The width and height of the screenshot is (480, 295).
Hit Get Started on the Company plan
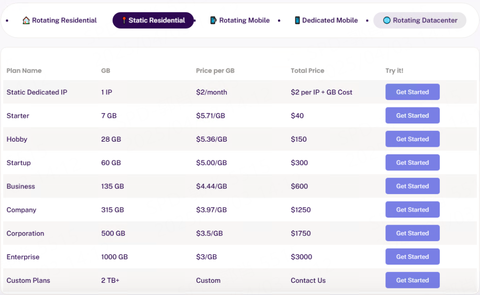tap(412, 210)
